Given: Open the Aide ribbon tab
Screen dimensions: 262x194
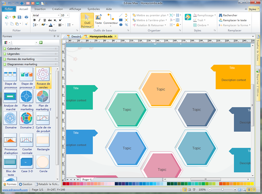Looking at the screenshot, I should (109, 9).
